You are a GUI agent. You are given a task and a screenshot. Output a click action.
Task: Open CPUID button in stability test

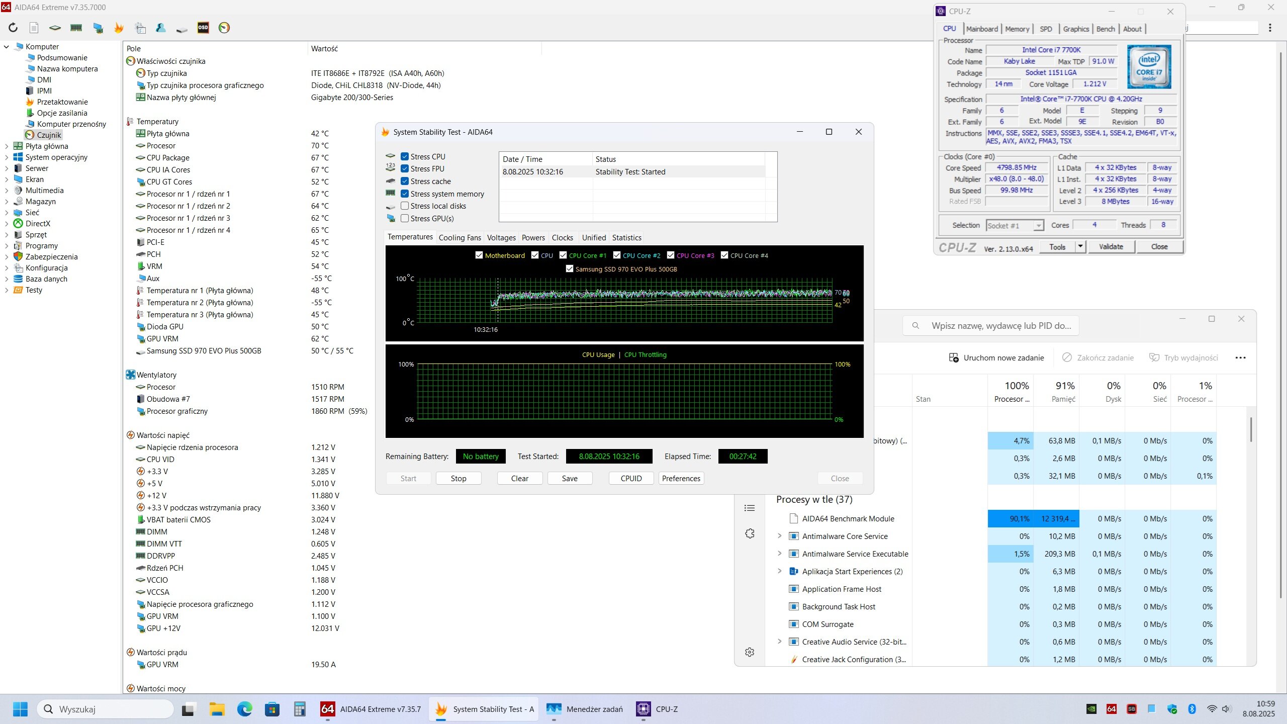click(631, 478)
